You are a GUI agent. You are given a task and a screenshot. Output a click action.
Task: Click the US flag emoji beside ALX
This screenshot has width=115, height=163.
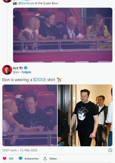[21, 68]
